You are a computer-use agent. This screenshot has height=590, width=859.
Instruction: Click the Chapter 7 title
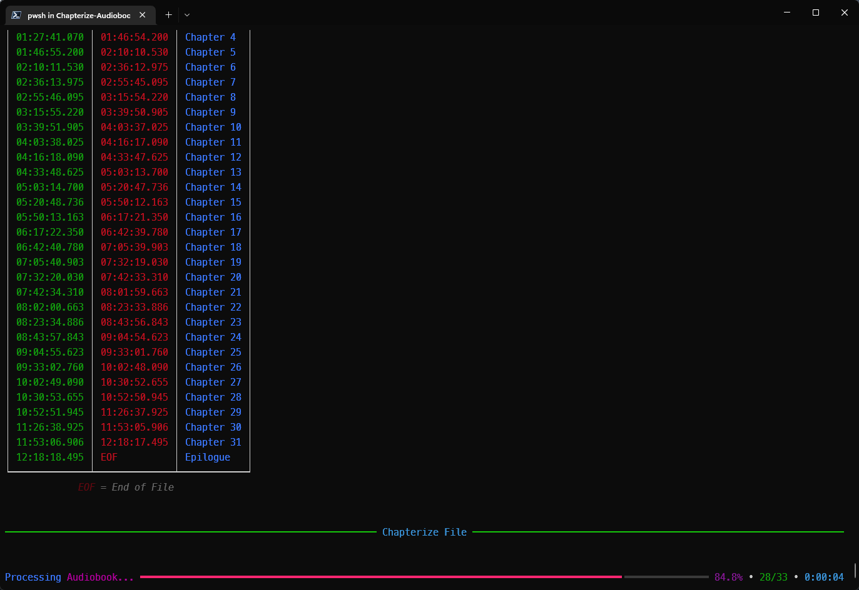tap(210, 82)
